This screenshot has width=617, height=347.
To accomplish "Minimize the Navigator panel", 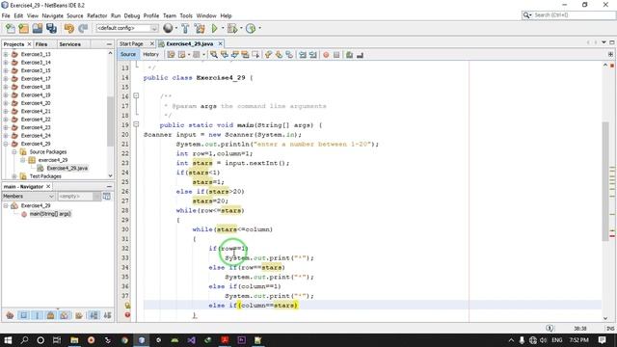I will pyautogui.click(x=109, y=186).
